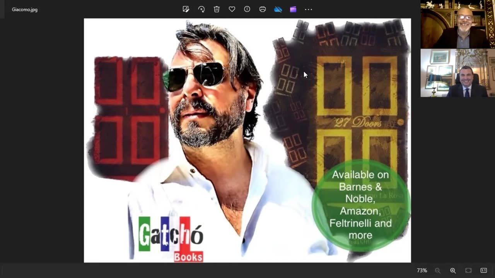This screenshot has height=278, width=495.
Task: Click the OneDrive cloud icon
Action: pyautogui.click(x=278, y=9)
